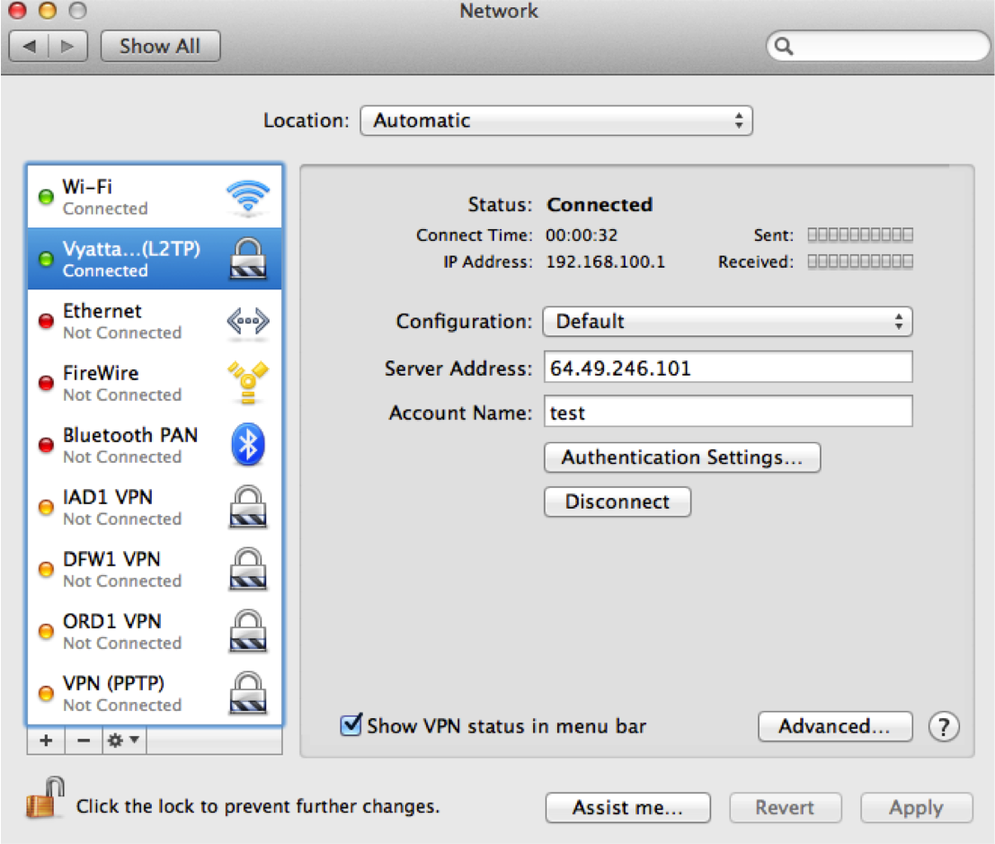Select the Vyatta...(L2TP) service
The width and height of the screenshot is (995, 844).
155,259
